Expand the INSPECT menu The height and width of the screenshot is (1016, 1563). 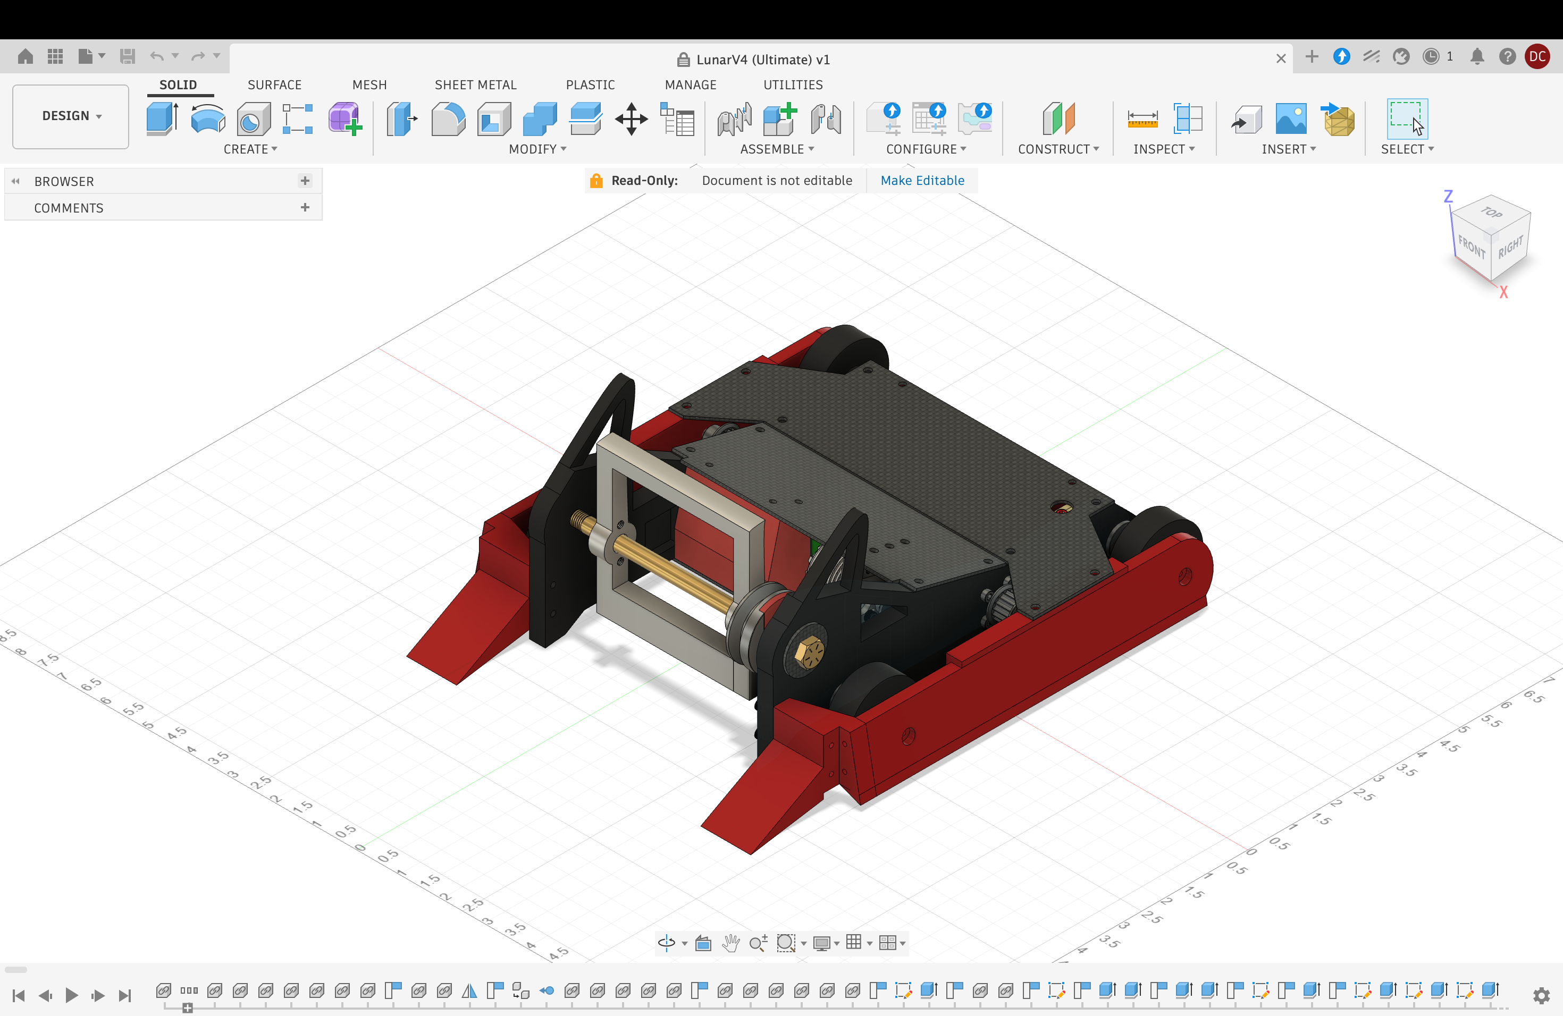pos(1164,149)
